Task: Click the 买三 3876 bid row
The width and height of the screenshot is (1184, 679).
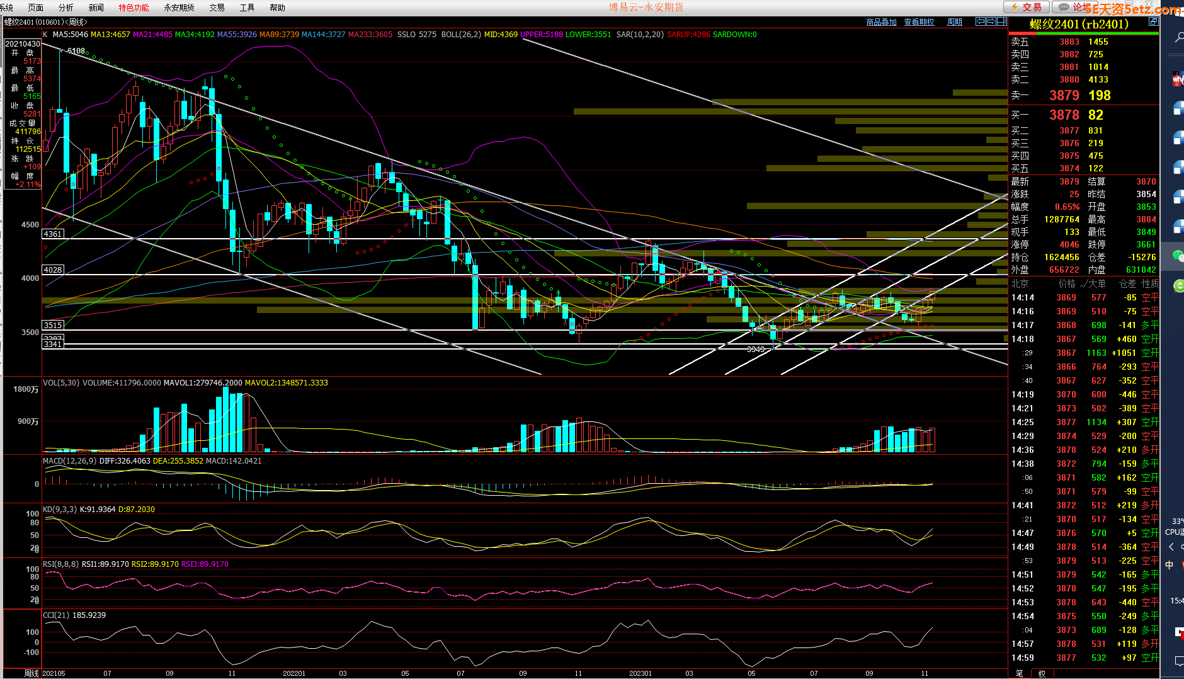Action: point(1083,143)
